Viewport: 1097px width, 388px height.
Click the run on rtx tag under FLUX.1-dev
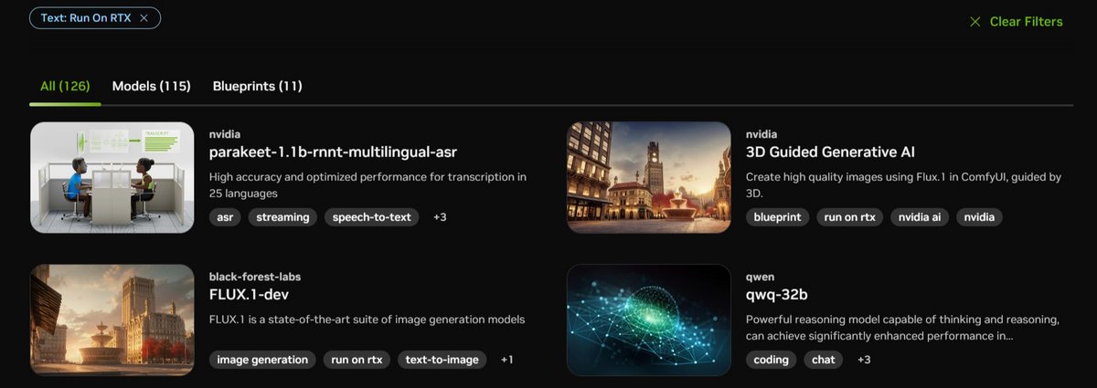click(357, 360)
